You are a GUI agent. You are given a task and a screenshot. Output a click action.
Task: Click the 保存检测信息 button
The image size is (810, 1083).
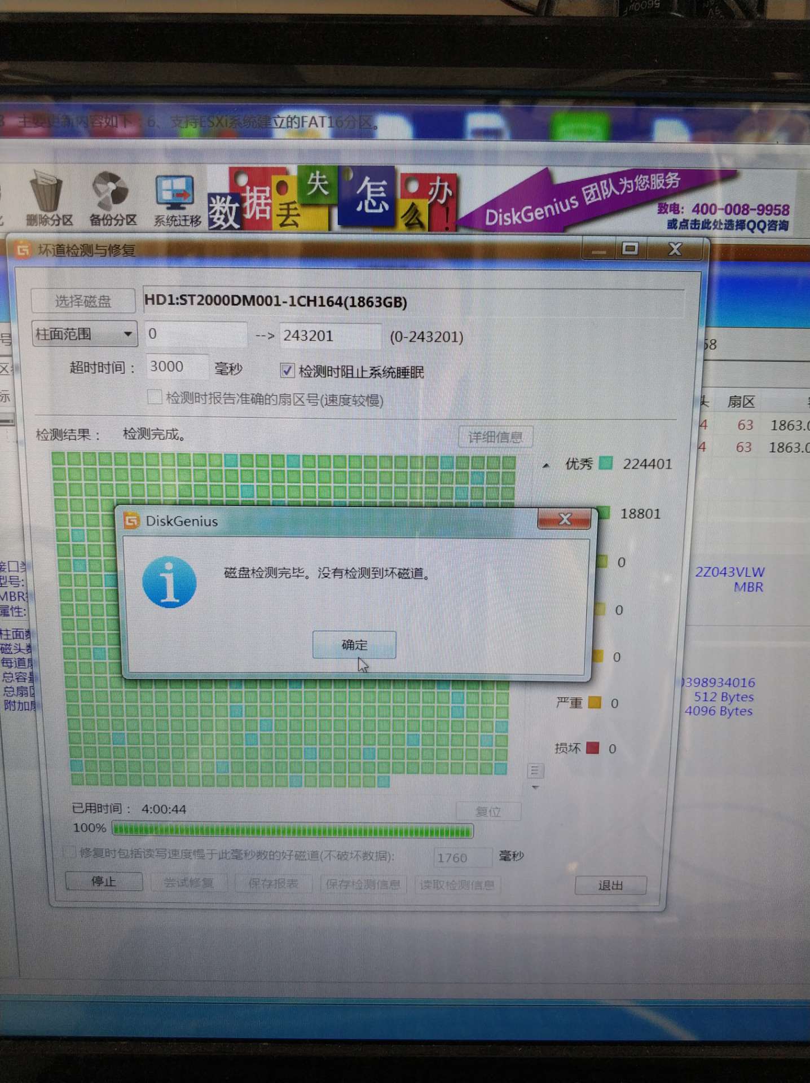point(363,884)
